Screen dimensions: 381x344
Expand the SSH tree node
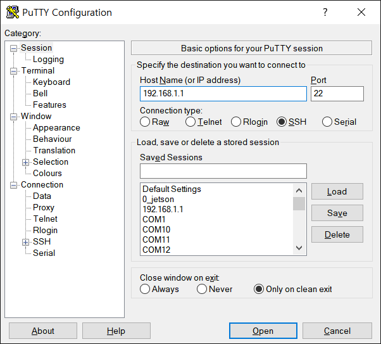coord(25,242)
